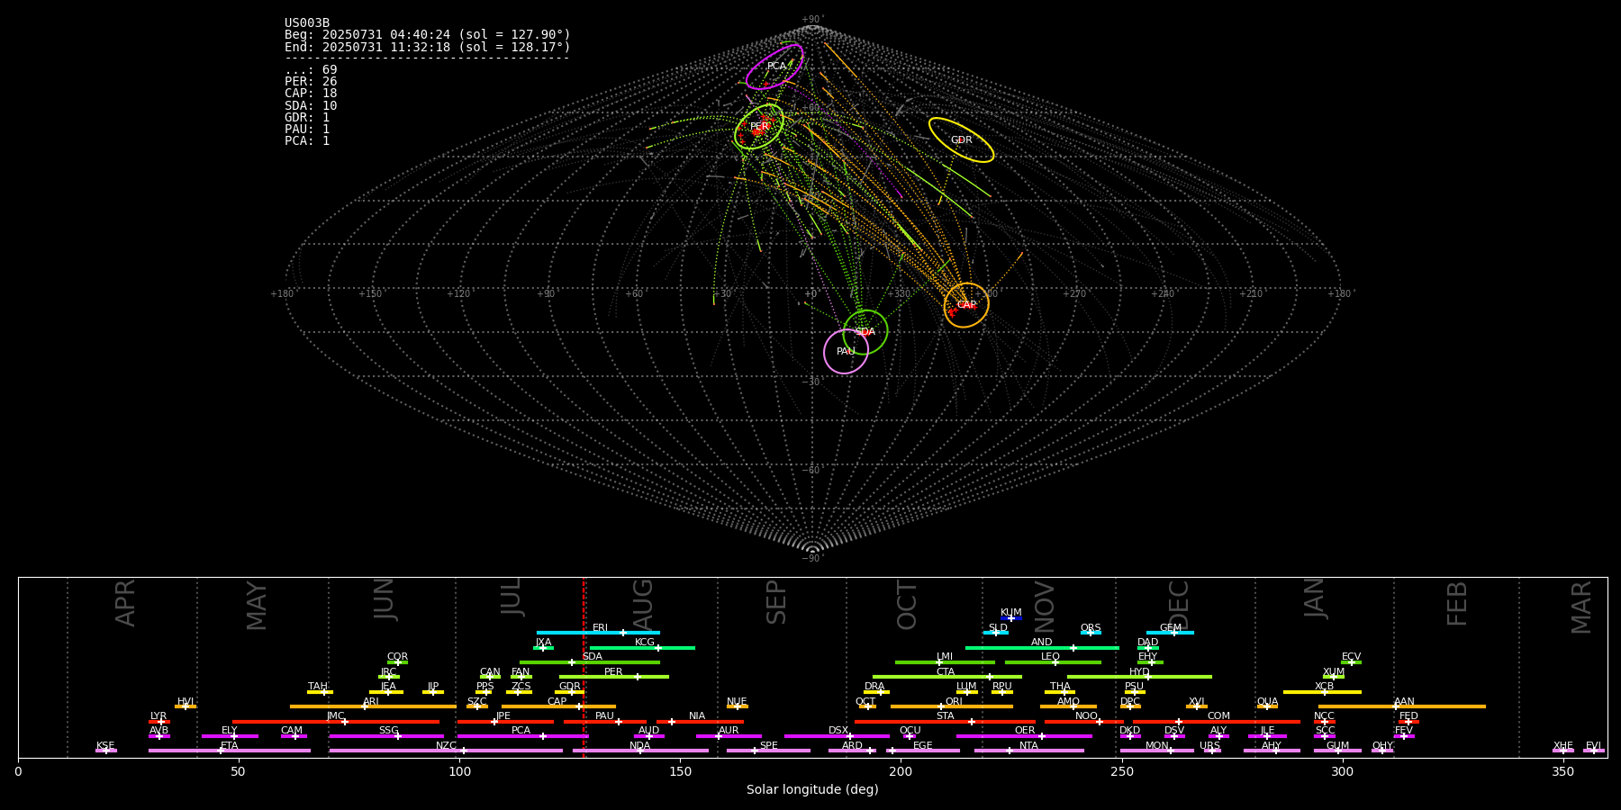Click the STA shower bar label
Image resolution: width=1621 pixels, height=810 pixels.
945,716
